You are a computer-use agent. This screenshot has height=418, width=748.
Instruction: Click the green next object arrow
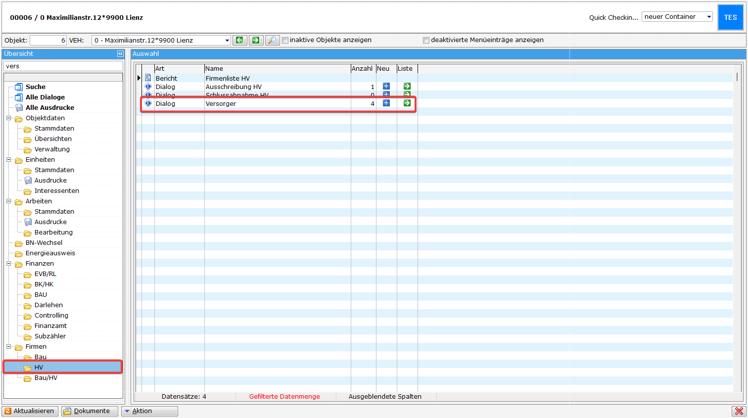click(256, 40)
